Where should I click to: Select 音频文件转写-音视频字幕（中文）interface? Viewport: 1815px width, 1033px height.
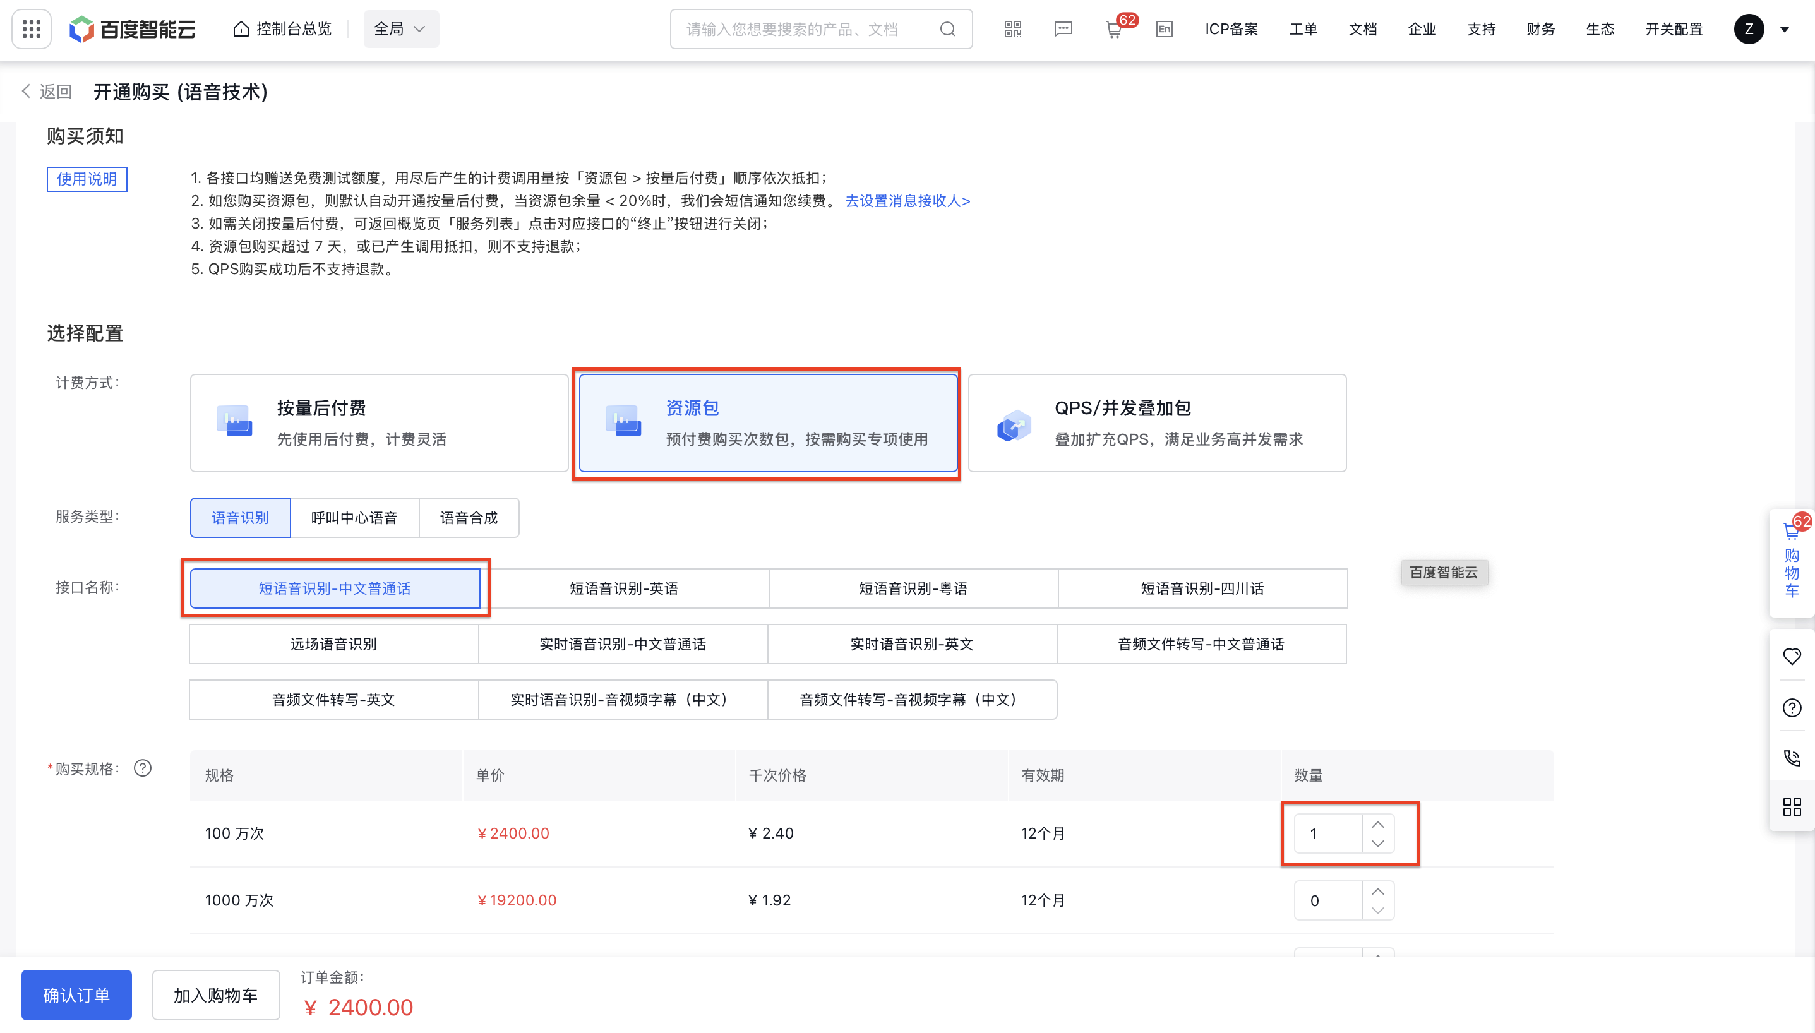click(912, 700)
